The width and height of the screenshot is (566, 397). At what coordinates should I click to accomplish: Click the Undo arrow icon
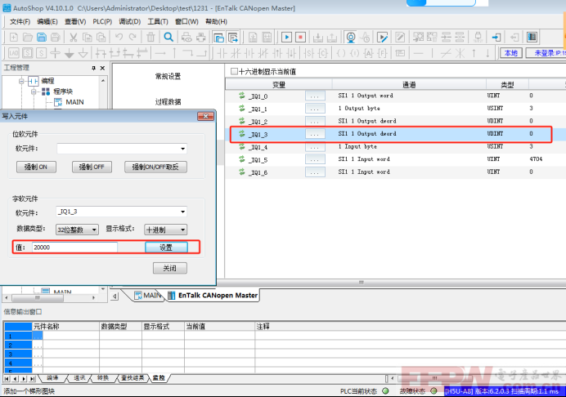click(119, 37)
